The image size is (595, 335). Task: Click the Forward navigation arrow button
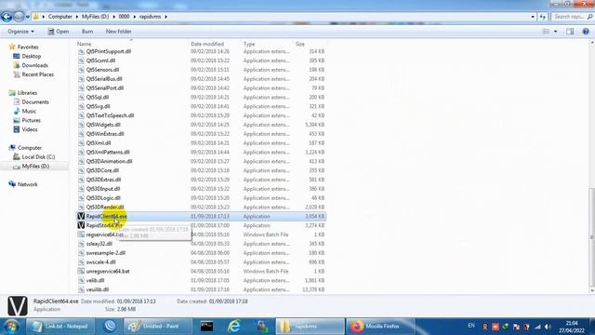click(x=19, y=17)
